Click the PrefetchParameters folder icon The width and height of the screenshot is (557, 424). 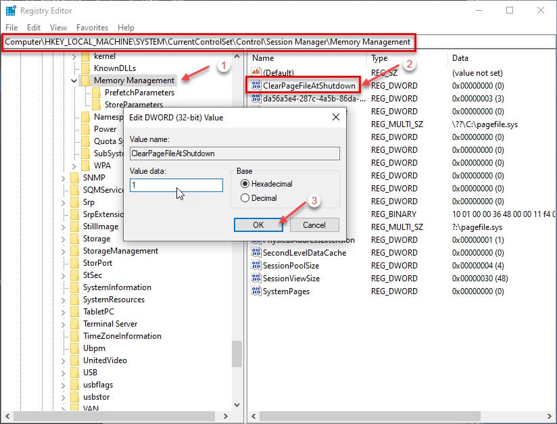pos(96,93)
